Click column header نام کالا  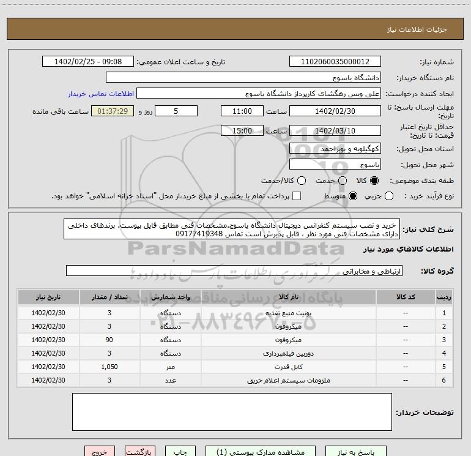click(x=288, y=297)
